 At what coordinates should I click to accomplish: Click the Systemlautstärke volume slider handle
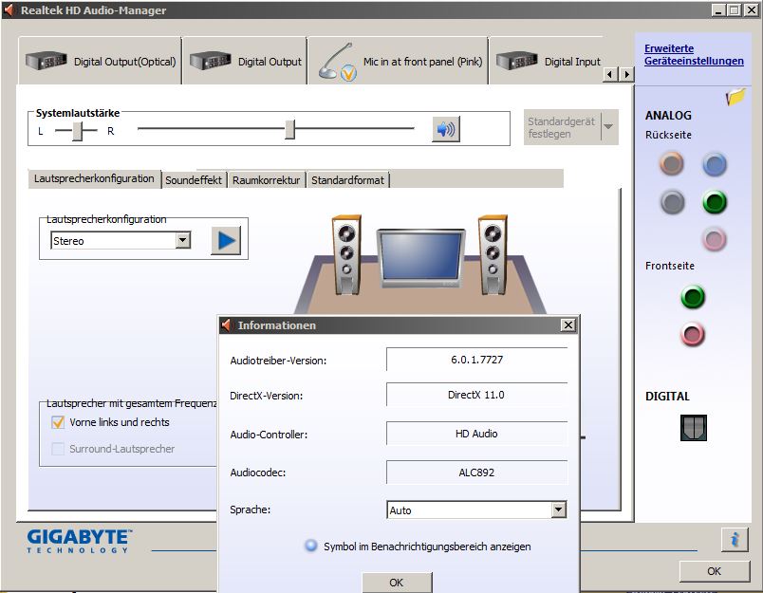point(290,129)
